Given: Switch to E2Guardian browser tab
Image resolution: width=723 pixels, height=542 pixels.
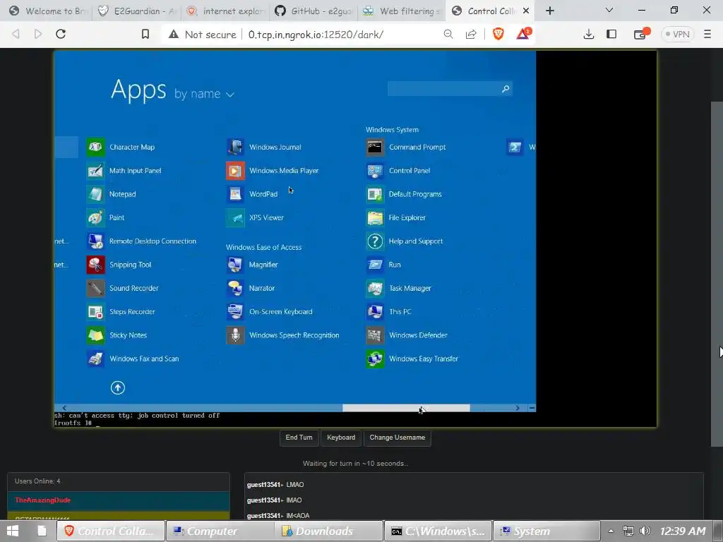Looking at the screenshot, I should pos(138,11).
